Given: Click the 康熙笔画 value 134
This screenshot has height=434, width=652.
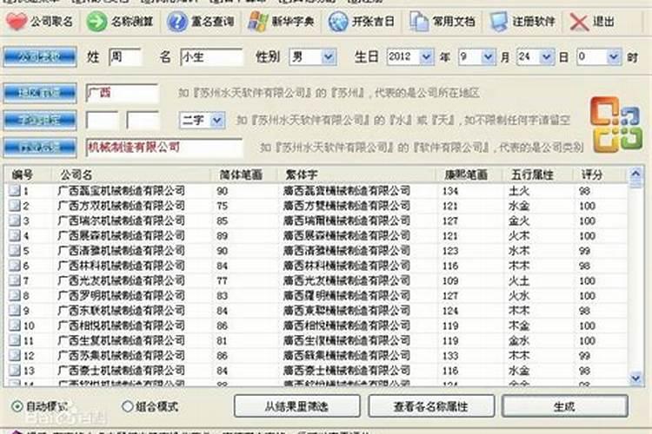Looking at the screenshot, I should [450, 191].
